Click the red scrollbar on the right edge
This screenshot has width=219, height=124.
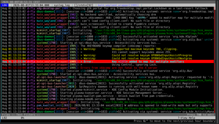[215, 60]
